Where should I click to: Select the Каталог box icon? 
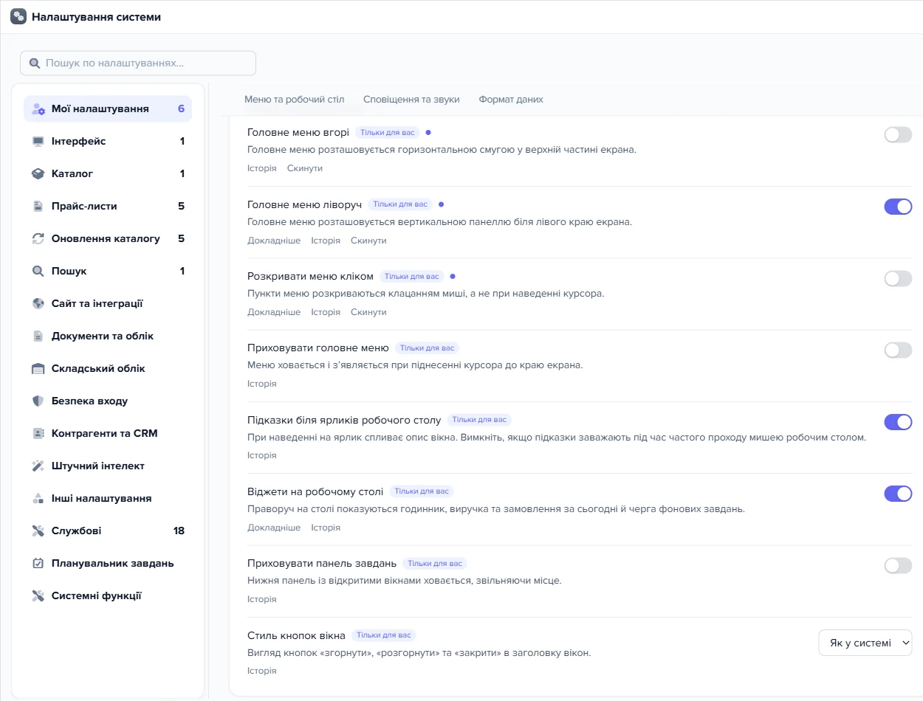click(x=38, y=174)
